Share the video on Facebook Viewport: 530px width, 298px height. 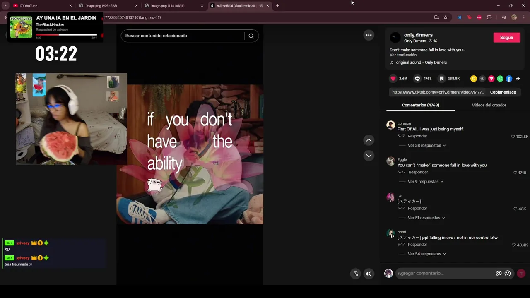pos(509,79)
